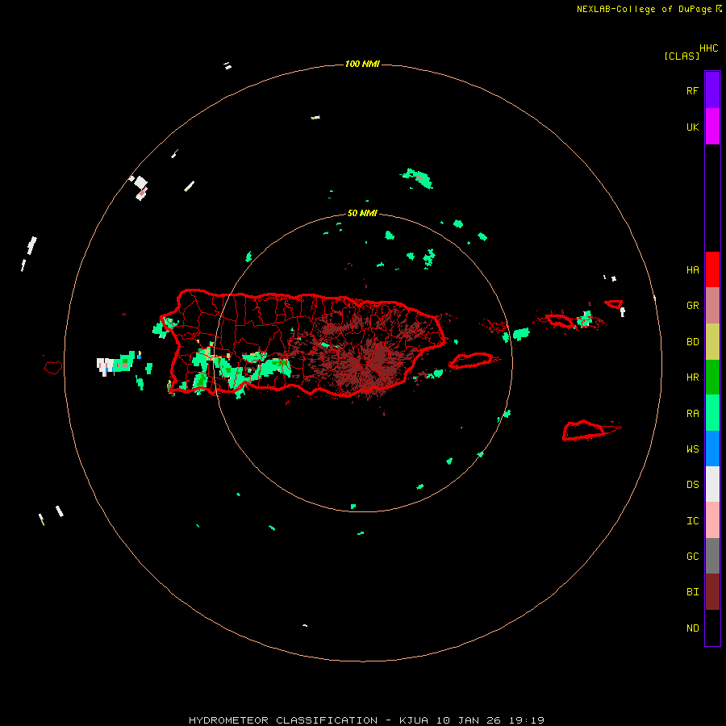The width and height of the screenshot is (726, 726).
Task: Click the Mona island outline west of Puerto Rico
Action: 53,367
